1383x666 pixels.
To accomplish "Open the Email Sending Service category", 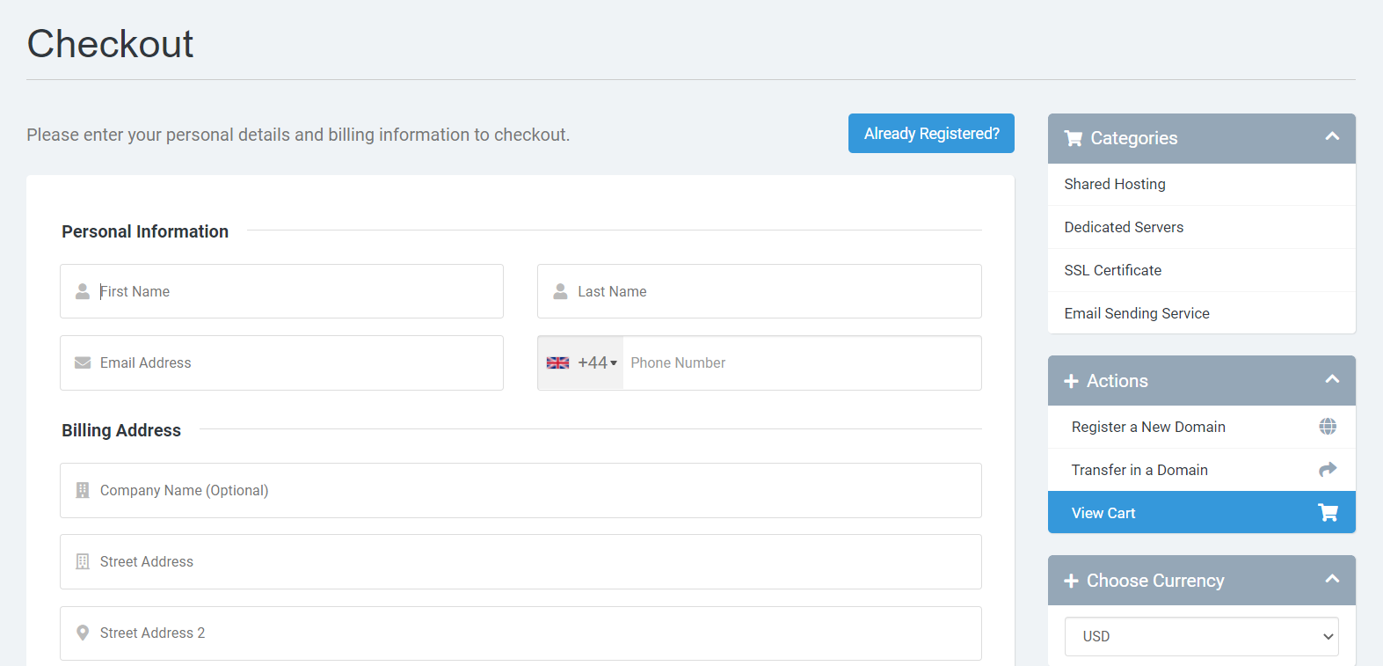I will pos(1202,313).
